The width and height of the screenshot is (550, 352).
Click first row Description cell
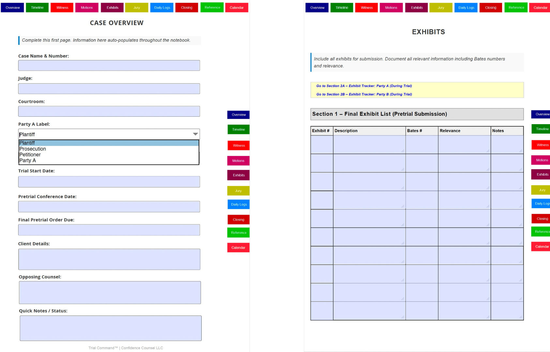coord(369,145)
